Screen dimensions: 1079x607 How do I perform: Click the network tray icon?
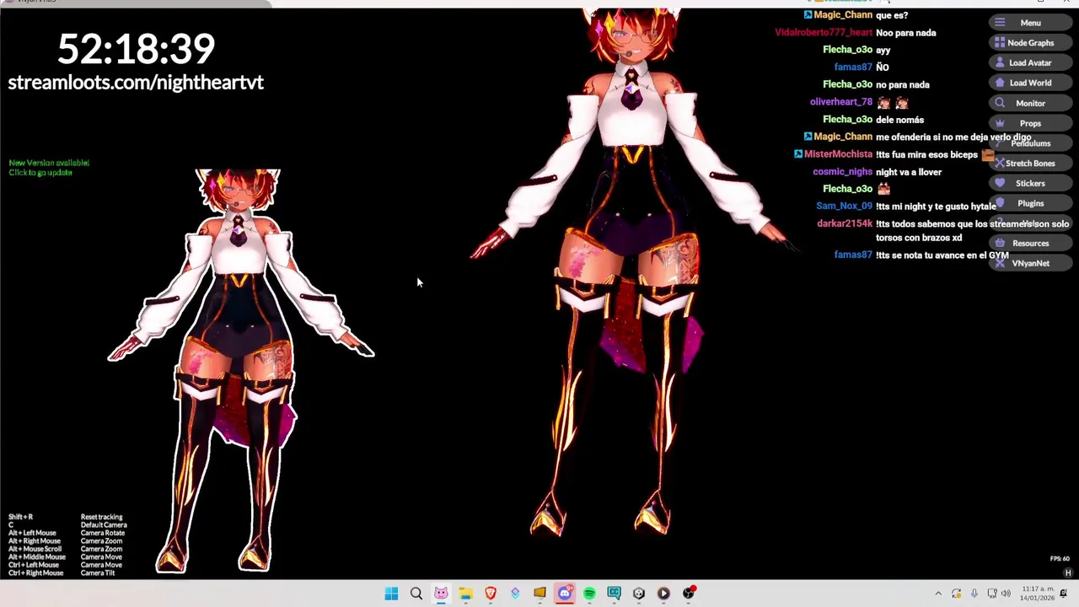(x=991, y=594)
